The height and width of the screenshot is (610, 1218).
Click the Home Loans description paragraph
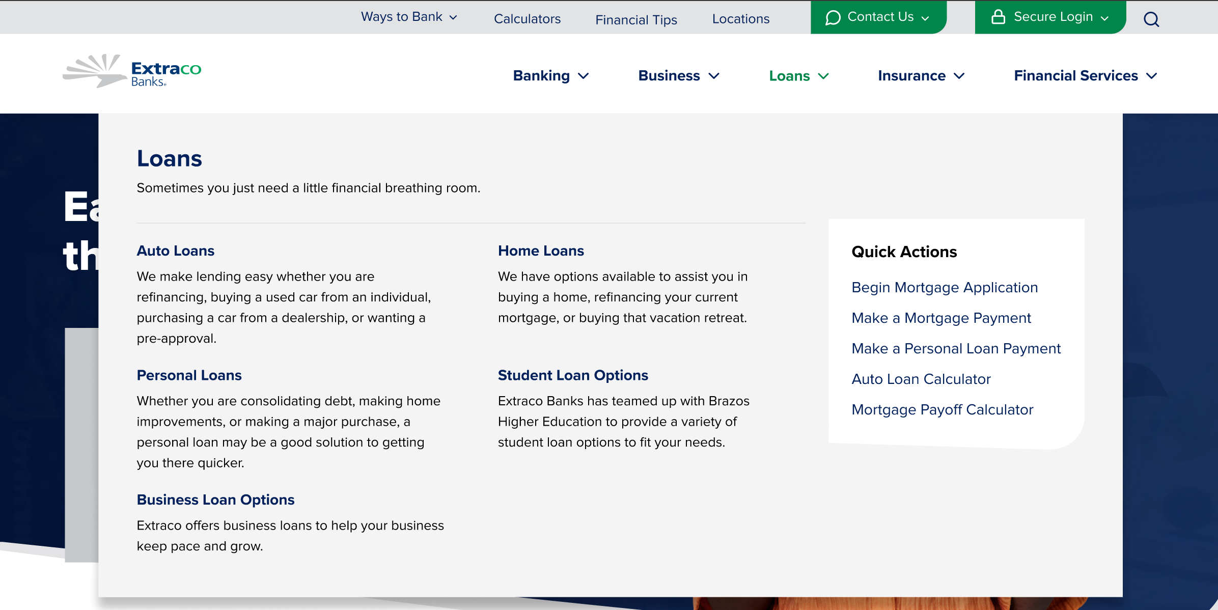tap(623, 297)
